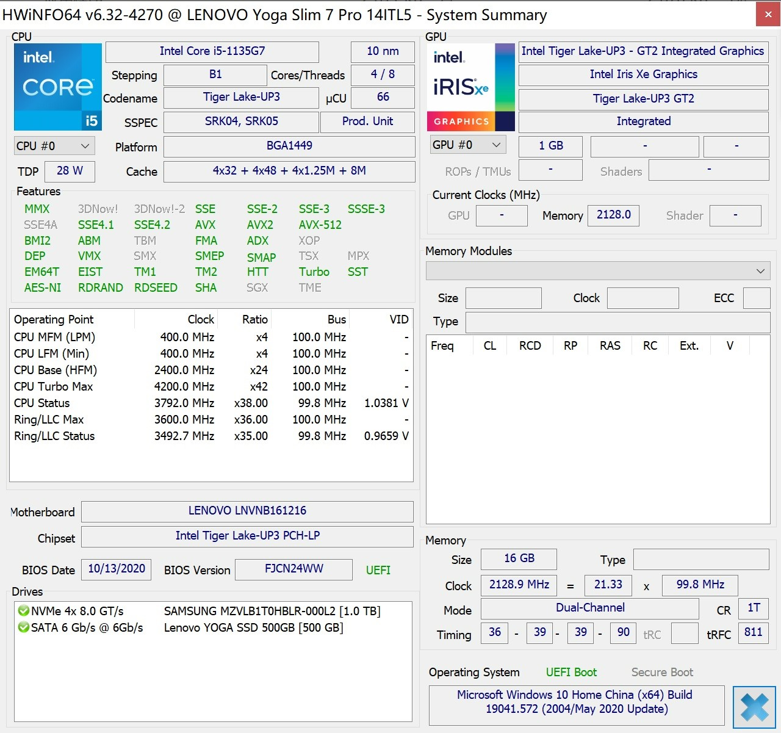Viewport: 781px width, 733px height.
Task: Select the CPU MFM (LPM) row
Action: point(211,338)
